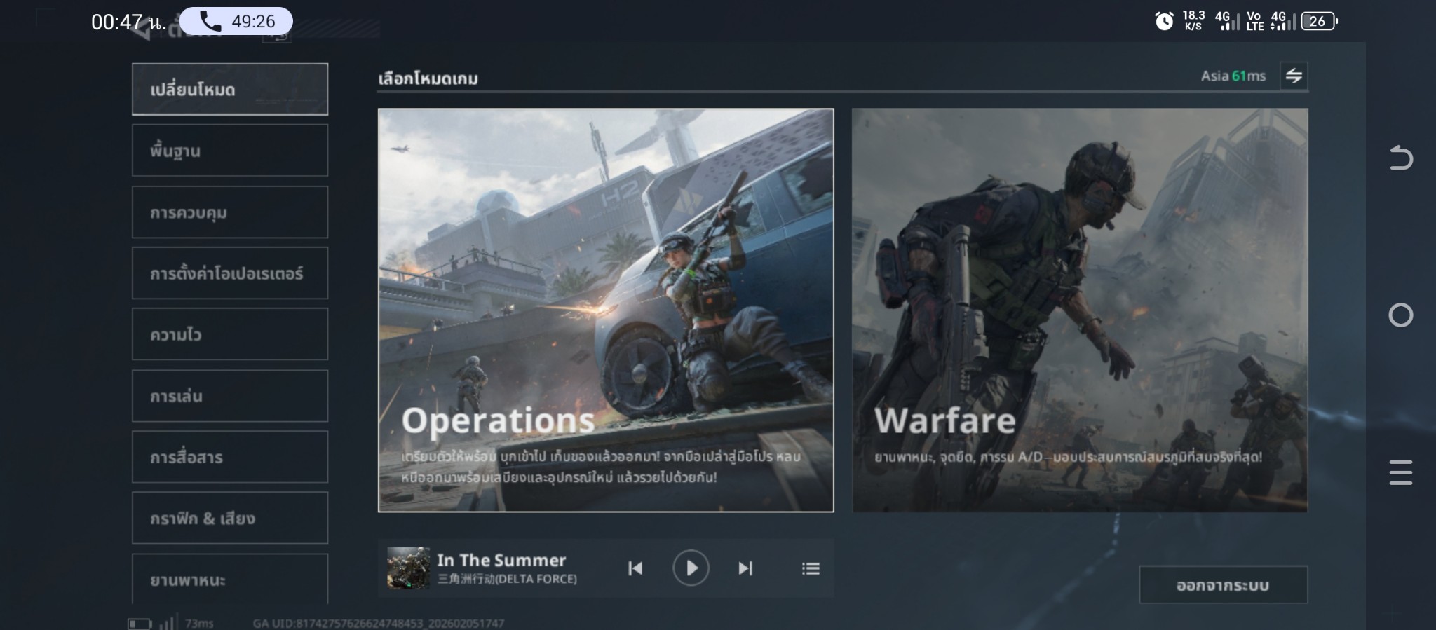Image resolution: width=1436 pixels, height=630 pixels.
Task: Choose the Operations game mode card
Action: pos(606,310)
